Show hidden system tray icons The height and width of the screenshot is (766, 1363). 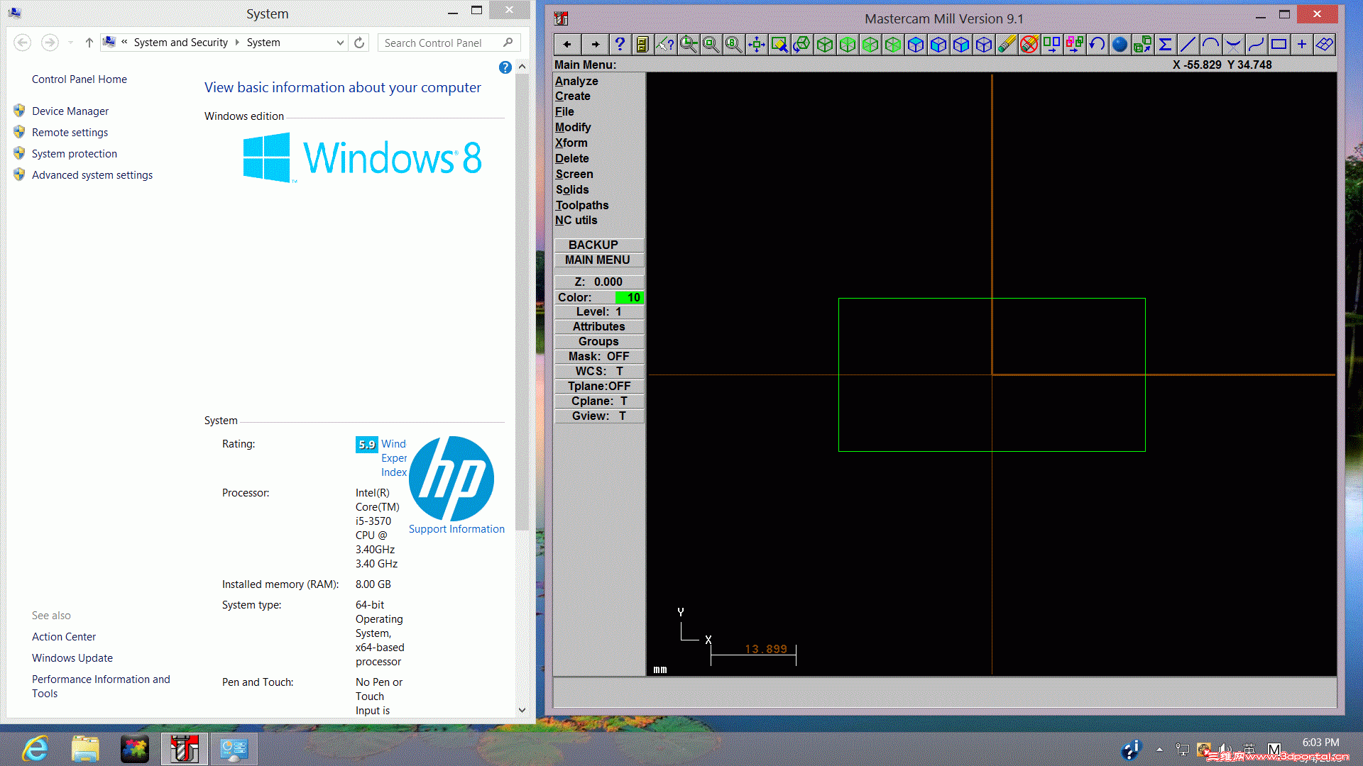pos(1159,749)
